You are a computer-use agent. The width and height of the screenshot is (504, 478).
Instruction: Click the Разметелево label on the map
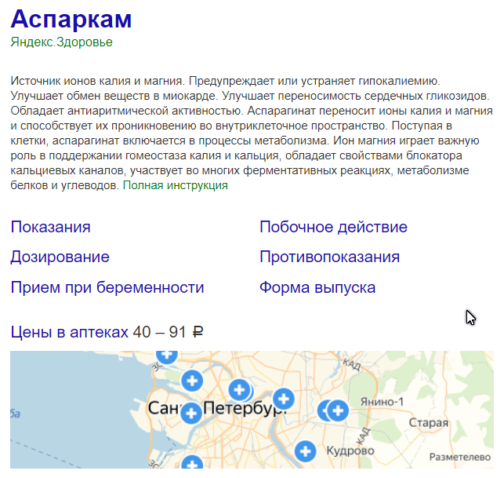[461, 457]
